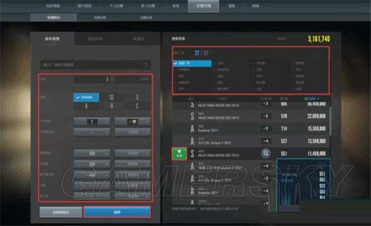Sort by the blue price column header
Screen dimensions: 371x226
click(x=312, y=98)
